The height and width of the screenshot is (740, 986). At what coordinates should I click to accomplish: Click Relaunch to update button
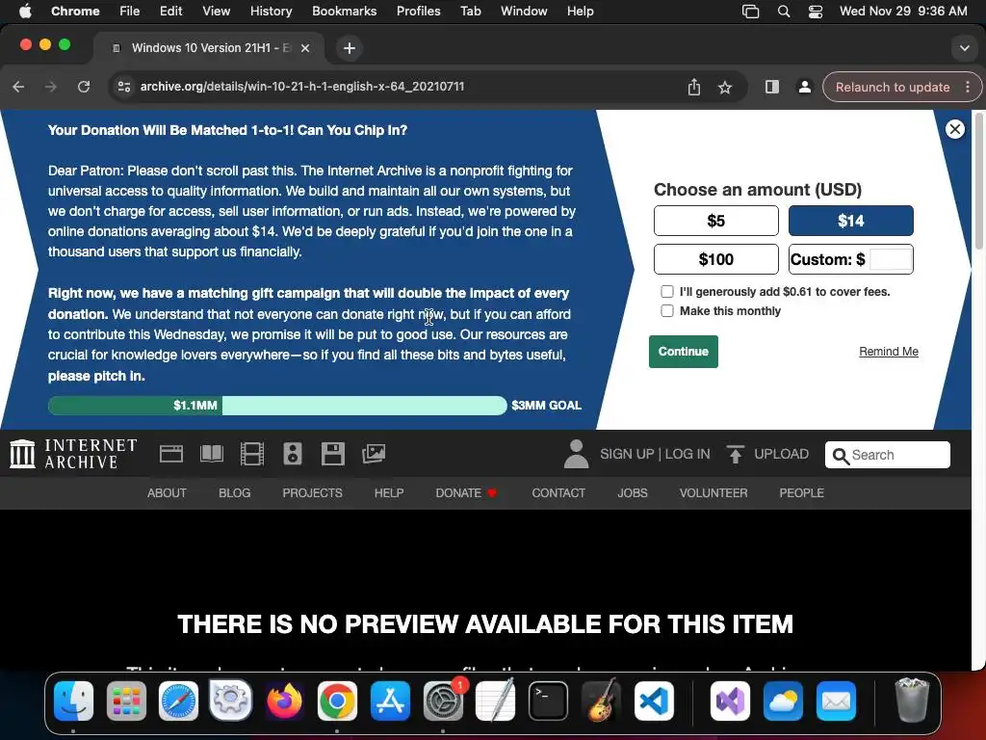click(893, 88)
